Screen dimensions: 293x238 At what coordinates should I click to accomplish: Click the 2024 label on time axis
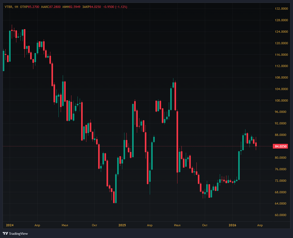click(x=9, y=225)
